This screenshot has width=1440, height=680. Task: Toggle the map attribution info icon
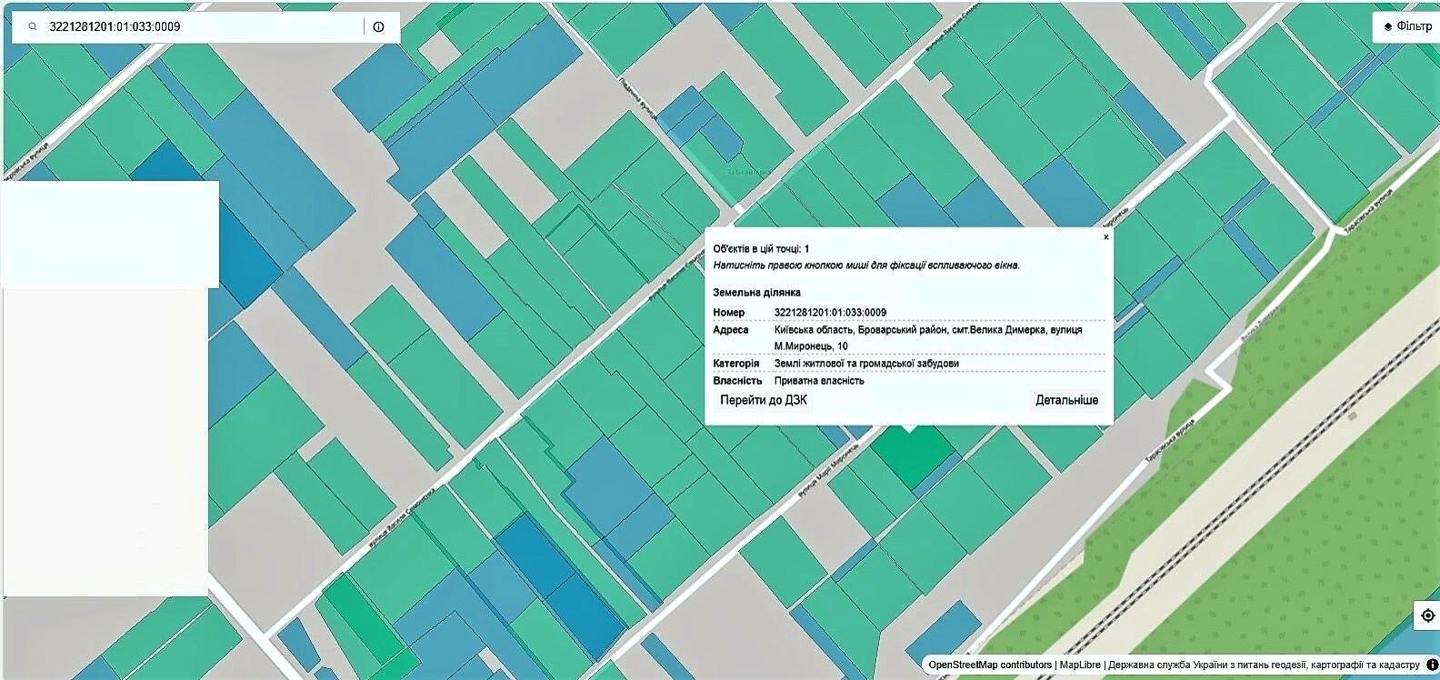[x=1433, y=665]
